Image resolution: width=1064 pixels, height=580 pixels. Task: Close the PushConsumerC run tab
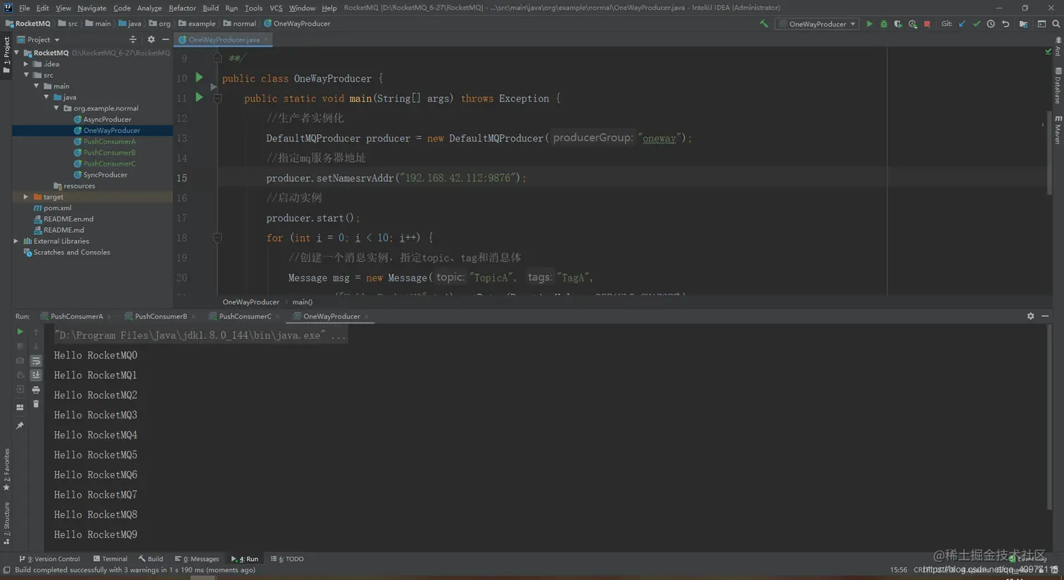click(278, 316)
